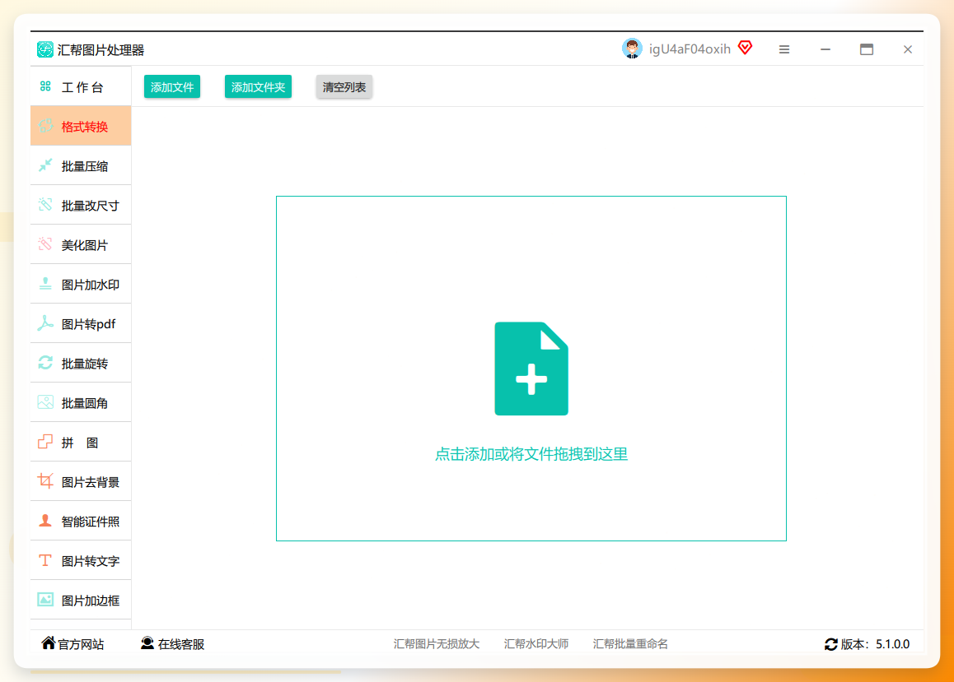954x682 pixels.
Task: Maximize the 汇帮图片处理器 window
Action: tap(867, 50)
